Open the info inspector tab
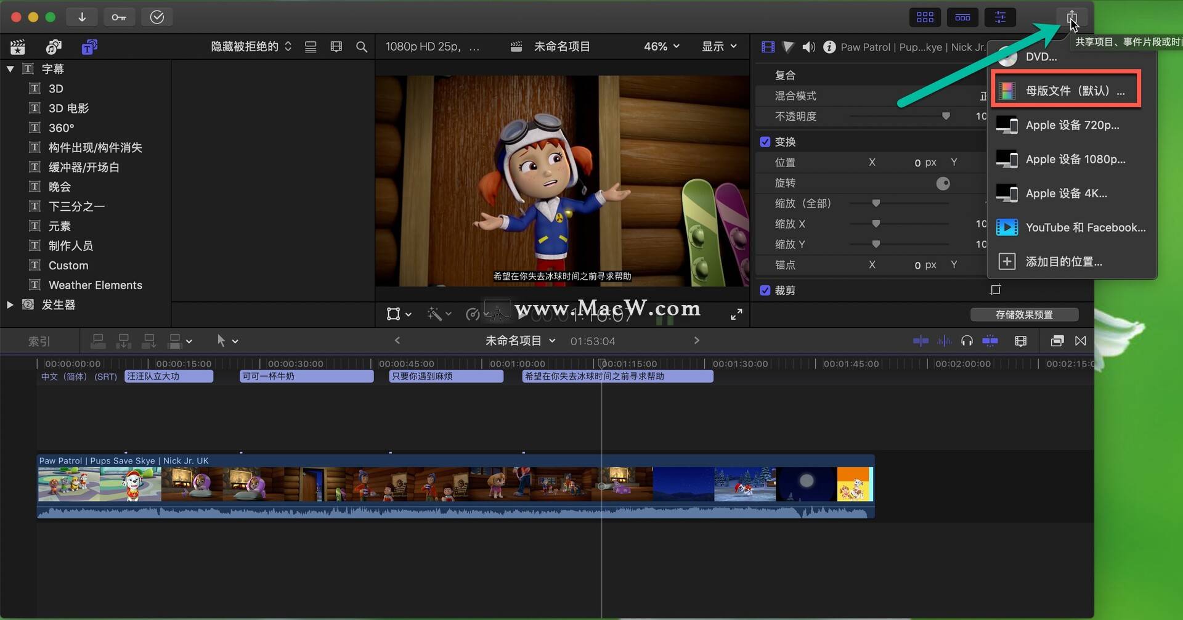The width and height of the screenshot is (1183, 620). tap(829, 47)
